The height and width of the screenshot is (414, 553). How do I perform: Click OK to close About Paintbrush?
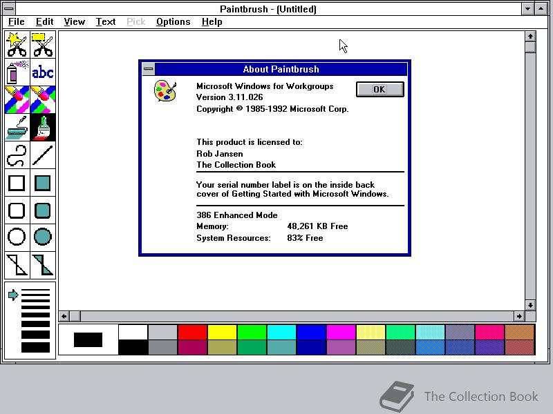pos(379,89)
